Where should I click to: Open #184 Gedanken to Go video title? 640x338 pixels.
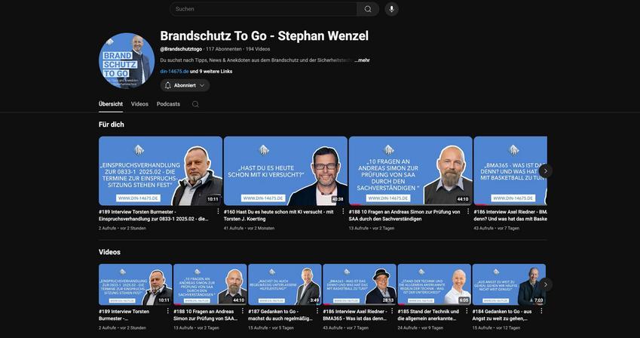coord(503,315)
